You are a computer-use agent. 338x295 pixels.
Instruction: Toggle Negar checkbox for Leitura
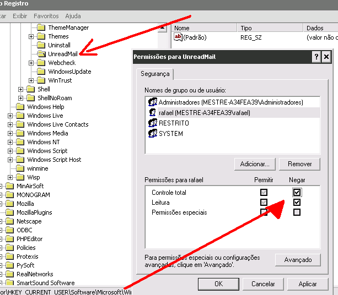point(297,203)
